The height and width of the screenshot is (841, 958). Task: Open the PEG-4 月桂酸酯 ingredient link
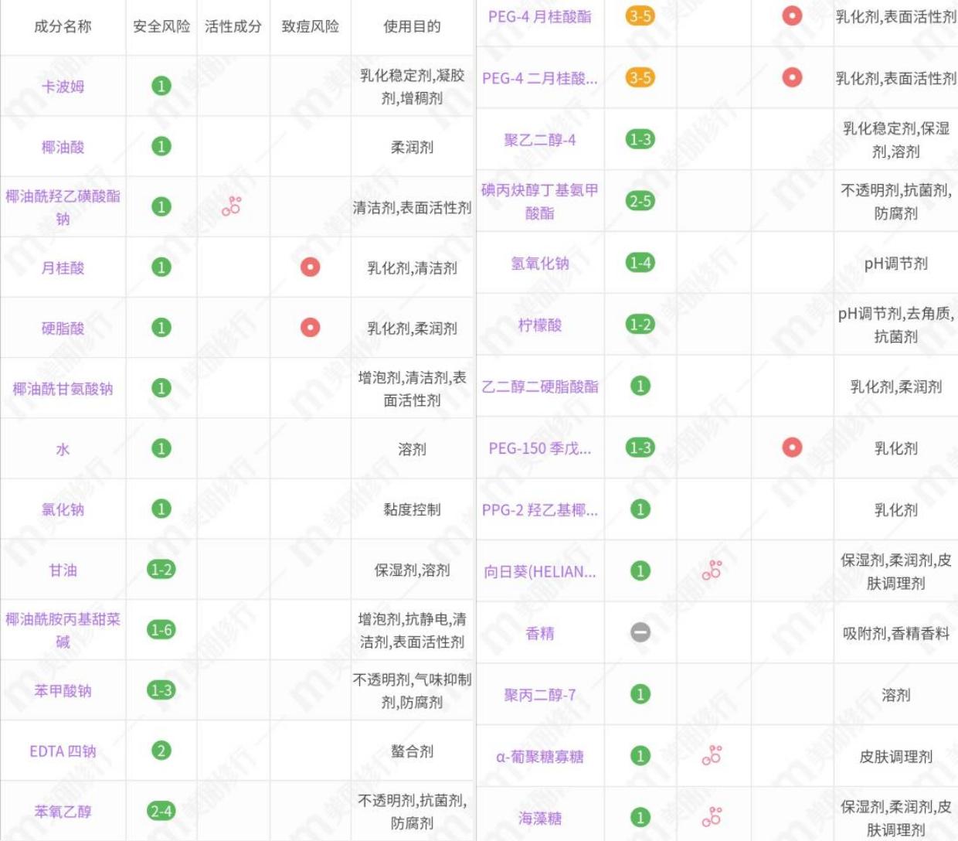coord(539,16)
